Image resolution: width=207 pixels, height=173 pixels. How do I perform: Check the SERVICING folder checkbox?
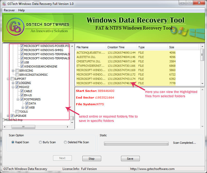click(x=17, y=71)
